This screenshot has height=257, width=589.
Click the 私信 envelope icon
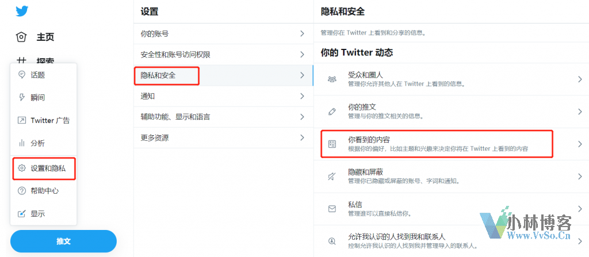tap(332, 209)
